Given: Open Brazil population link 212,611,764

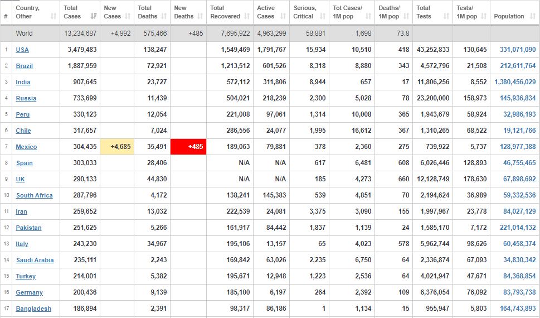Looking at the screenshot, I should (518, 66).
